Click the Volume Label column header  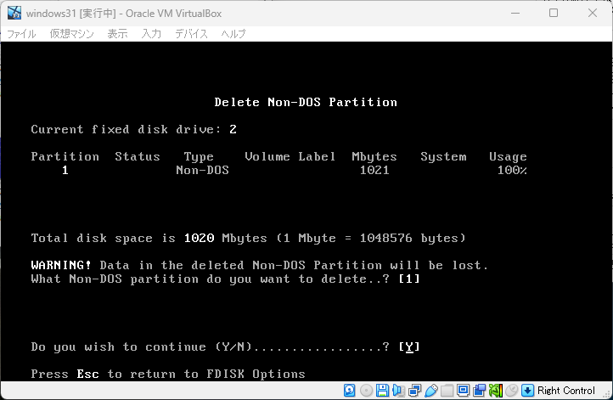290,157
